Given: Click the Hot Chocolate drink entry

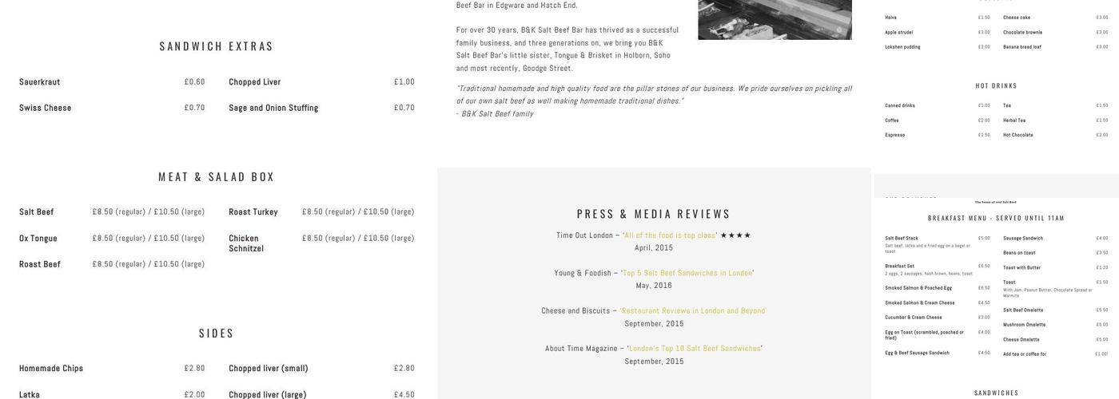Looking at the screenshot, I should [x=1018, y=135].
